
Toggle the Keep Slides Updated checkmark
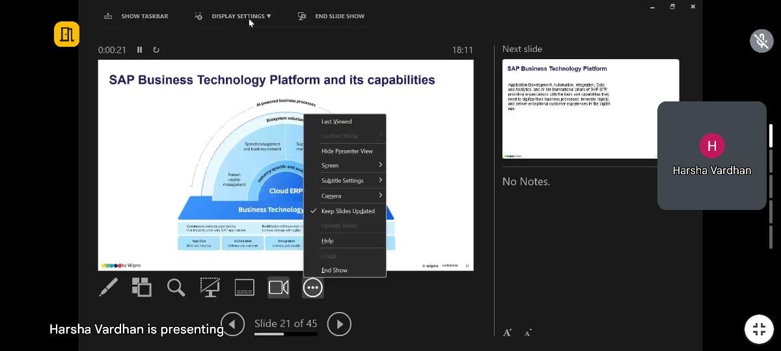coord(345,211)
